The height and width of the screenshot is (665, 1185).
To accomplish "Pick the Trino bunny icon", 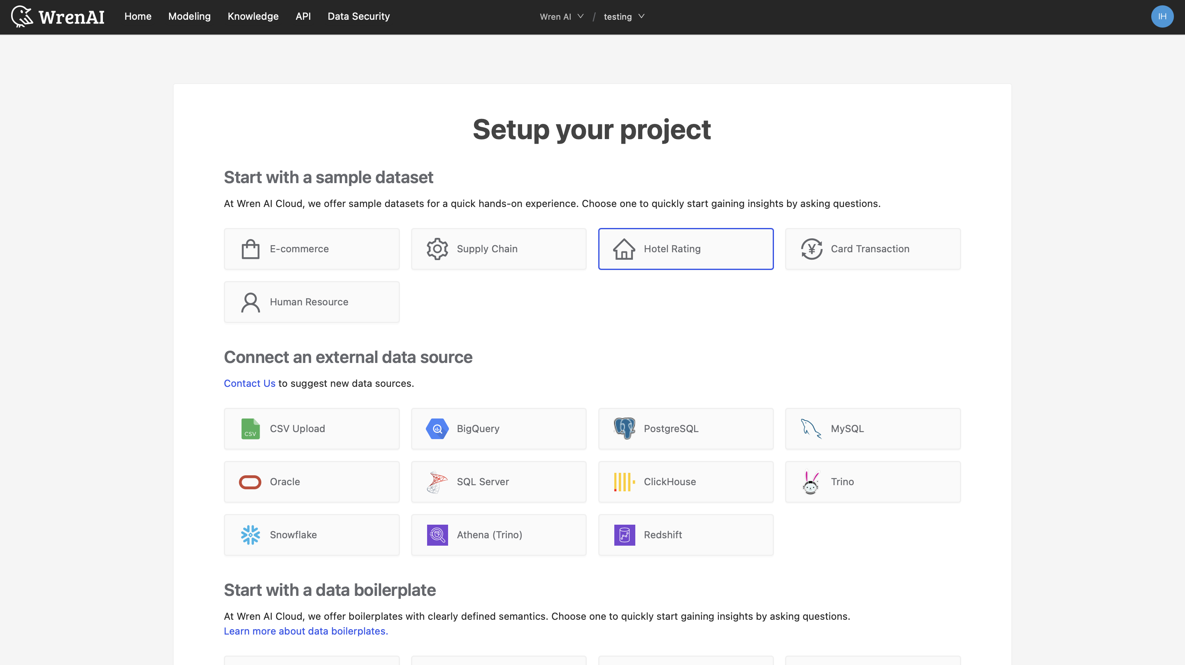I will 811,482.
